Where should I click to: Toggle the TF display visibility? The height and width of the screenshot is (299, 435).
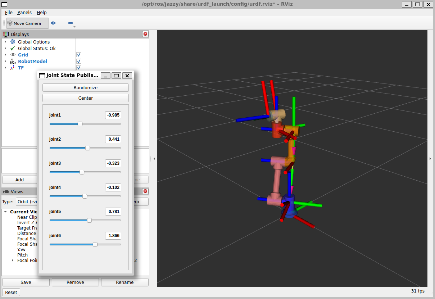[x=78, y=68]
